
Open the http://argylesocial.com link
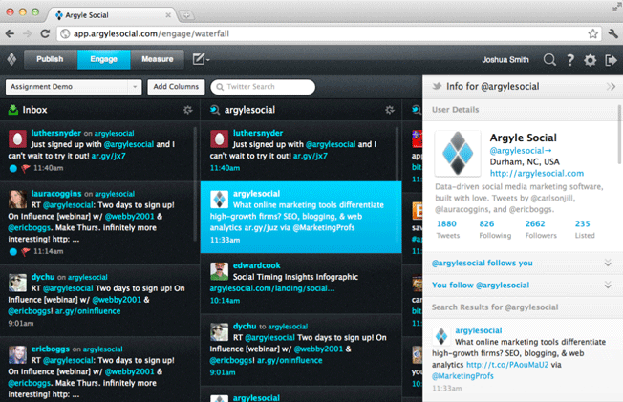pyautogui.click(x=537, y=173)
